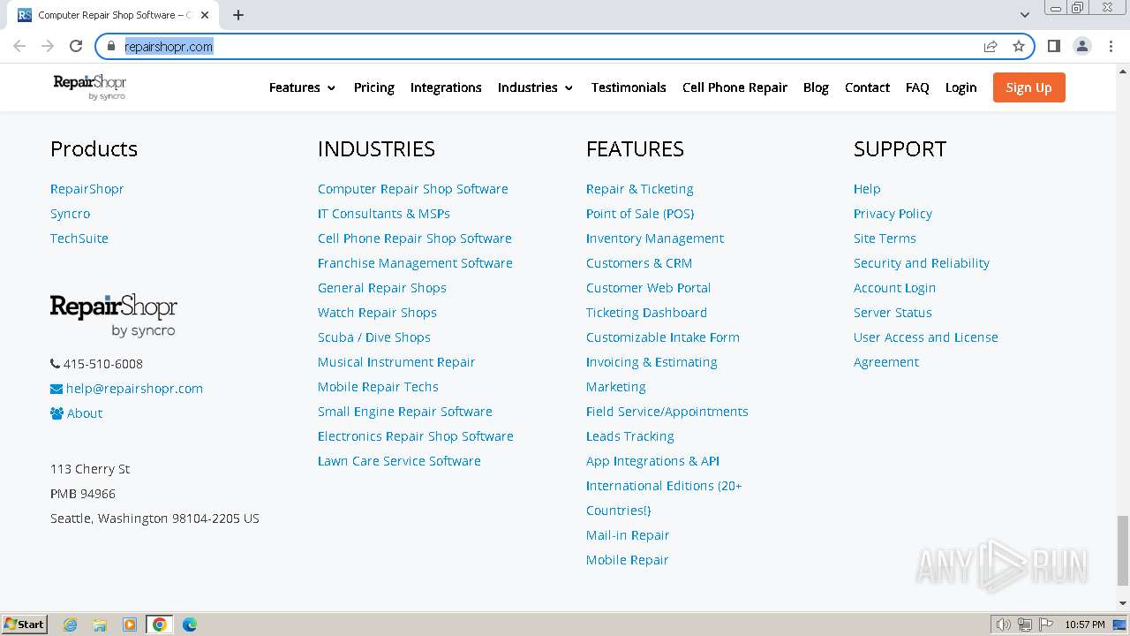1130x636 pixels.
Task: Click the site lock icon in address bar
Action: [110, 46]
